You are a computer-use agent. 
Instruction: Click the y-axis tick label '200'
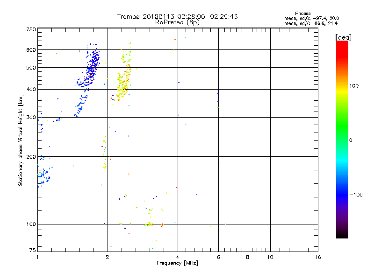31,157
